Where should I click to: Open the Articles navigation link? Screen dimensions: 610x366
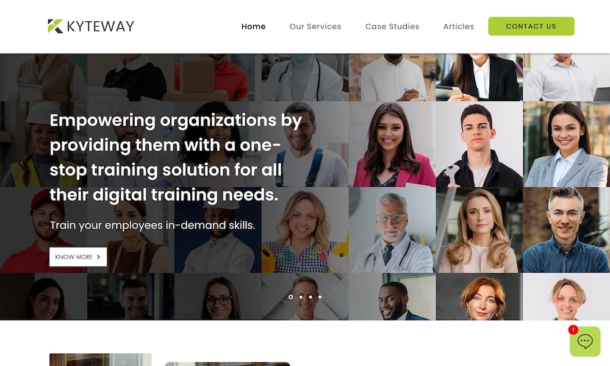coord(459,26)
